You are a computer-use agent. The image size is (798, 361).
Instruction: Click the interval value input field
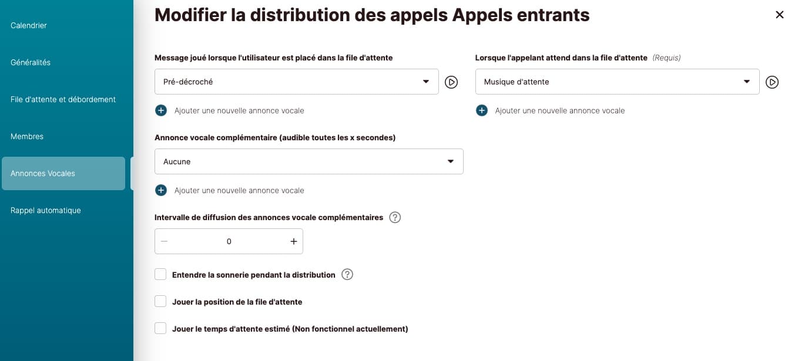(229, 241)
